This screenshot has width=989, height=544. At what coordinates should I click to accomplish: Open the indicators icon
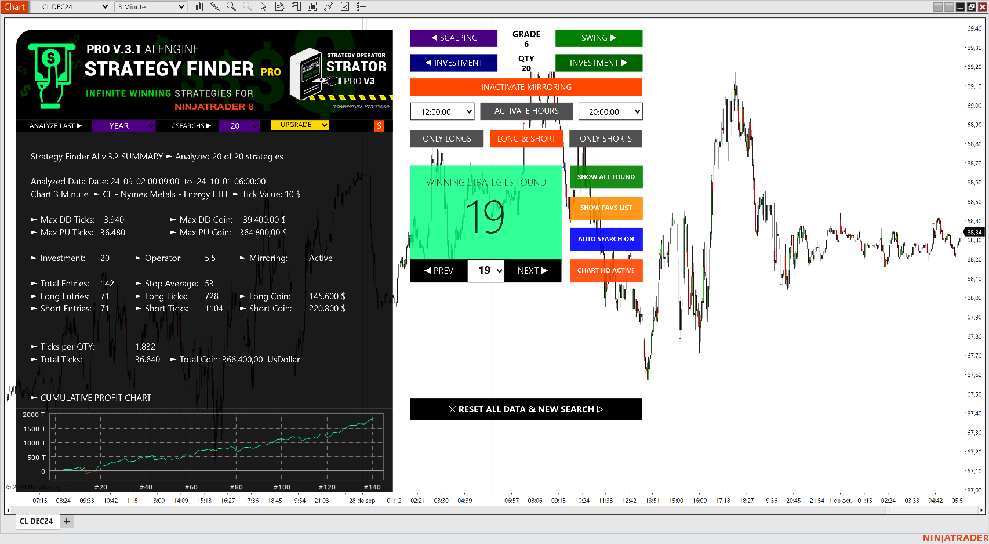point(329,6)
